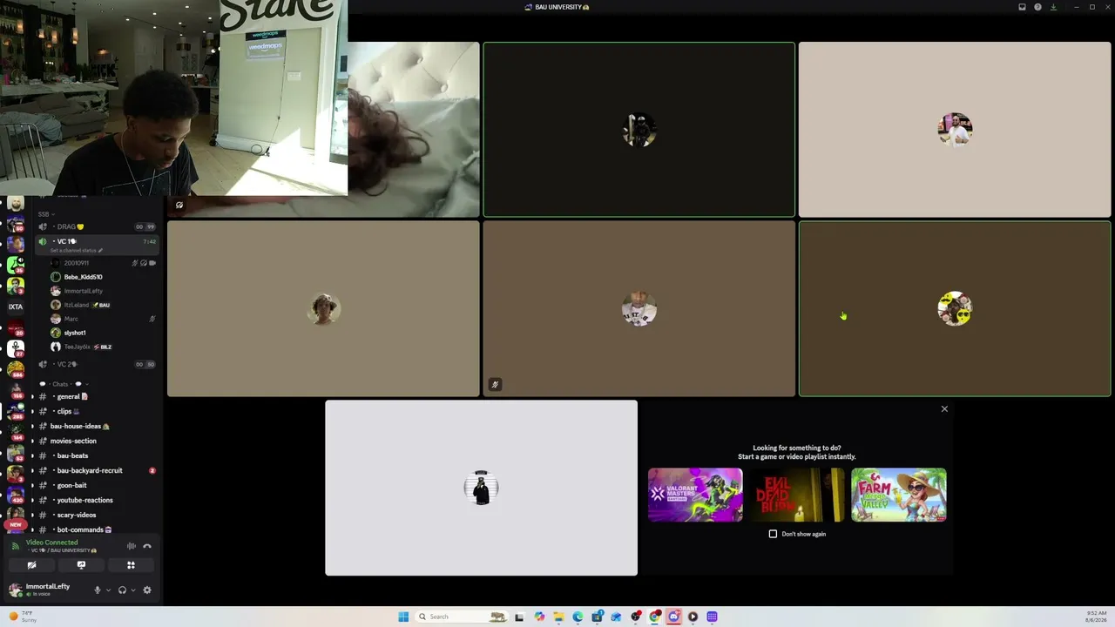
Task: Open the bau-beats channel
Action: (x=96, y=455)
